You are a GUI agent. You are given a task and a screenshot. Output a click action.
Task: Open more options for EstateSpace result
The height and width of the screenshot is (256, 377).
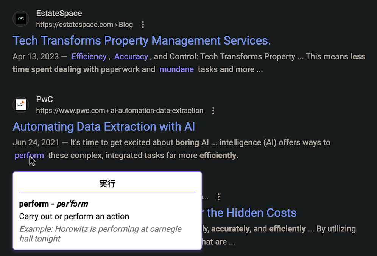143,25
